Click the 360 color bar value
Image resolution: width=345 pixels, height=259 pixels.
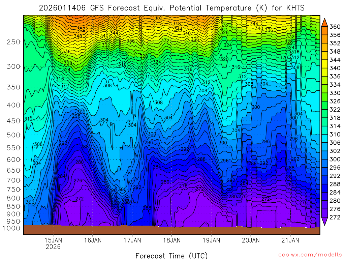coord(335,27)
